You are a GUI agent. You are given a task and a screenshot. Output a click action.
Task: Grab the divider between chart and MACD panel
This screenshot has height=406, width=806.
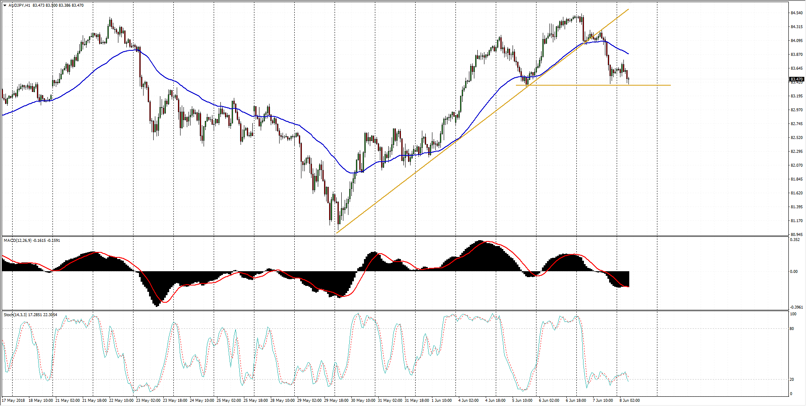(395, 236)
